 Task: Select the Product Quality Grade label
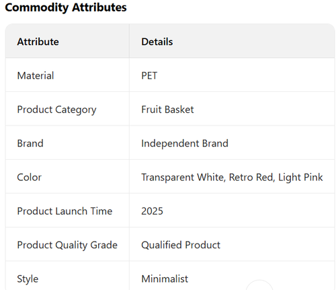click(x=67, y=245)
